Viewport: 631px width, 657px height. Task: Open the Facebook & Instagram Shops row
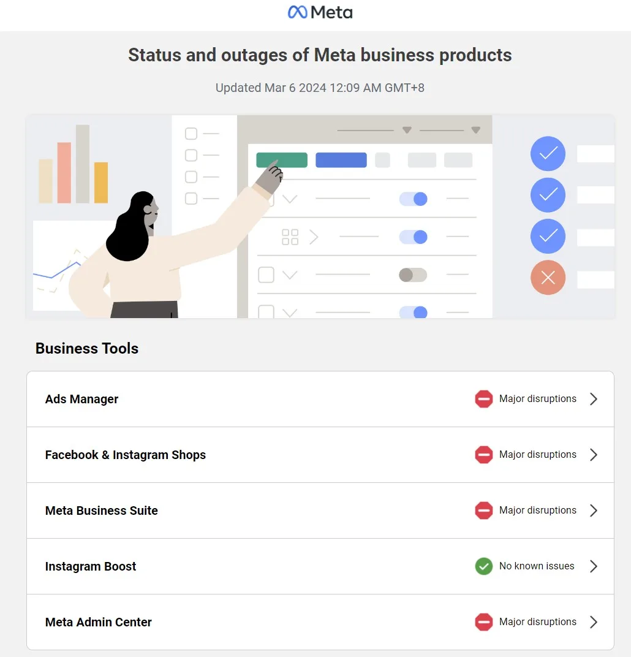[x=320, y=455]
